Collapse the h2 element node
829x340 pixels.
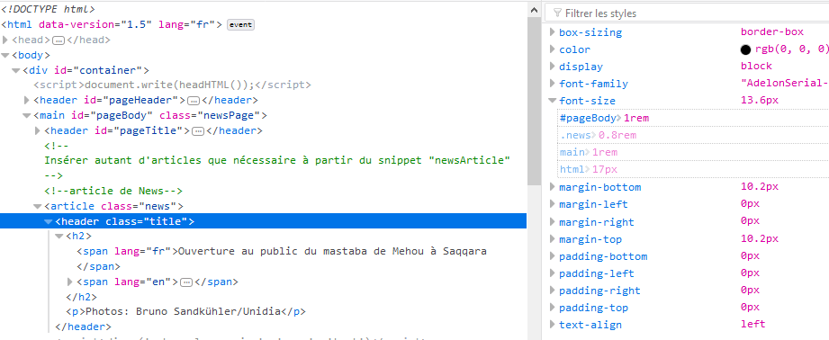[59, 236]
